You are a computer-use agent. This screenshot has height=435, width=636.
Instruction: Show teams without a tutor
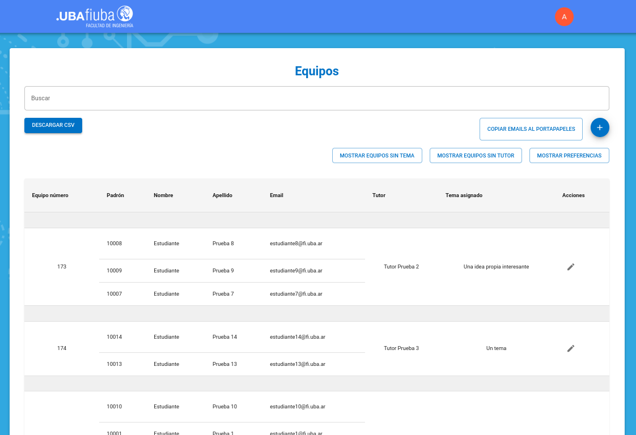(476, 156)
